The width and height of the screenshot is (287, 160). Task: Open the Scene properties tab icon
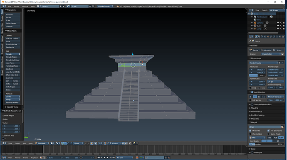[x=262, y=36]
